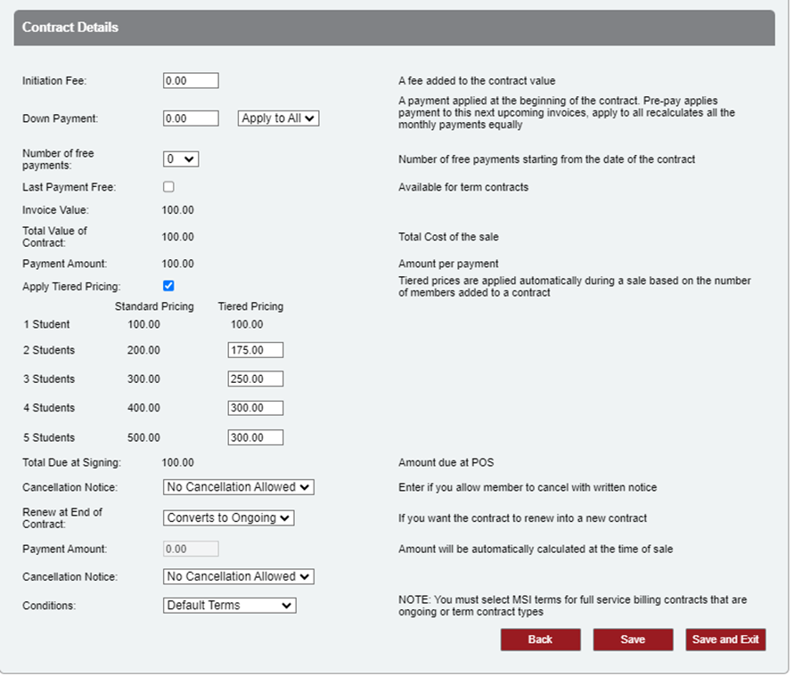
Task: Click the 2 Students tiered price field
Action: tap(255, 350)
